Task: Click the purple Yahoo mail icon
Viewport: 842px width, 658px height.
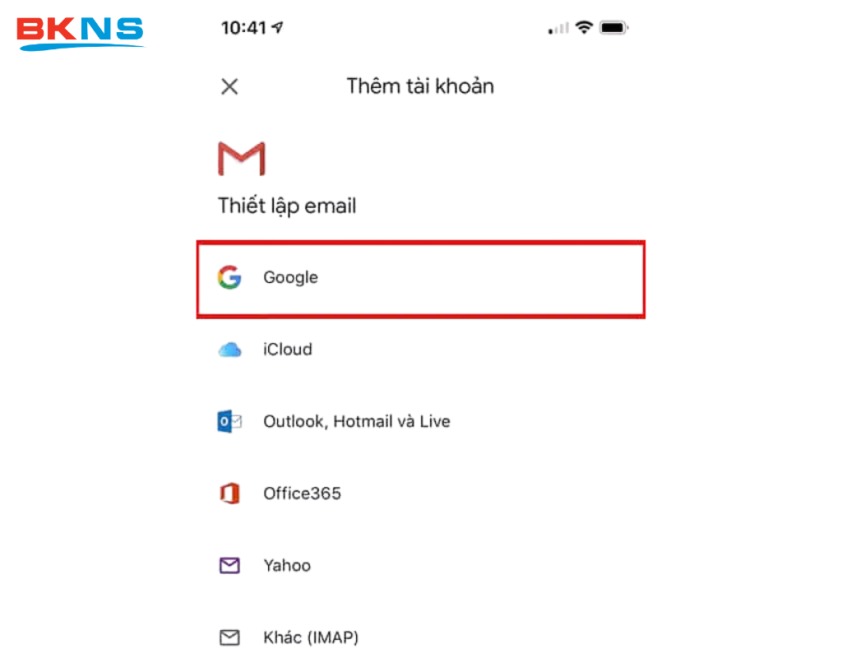Action: click(x=230, y=565)
